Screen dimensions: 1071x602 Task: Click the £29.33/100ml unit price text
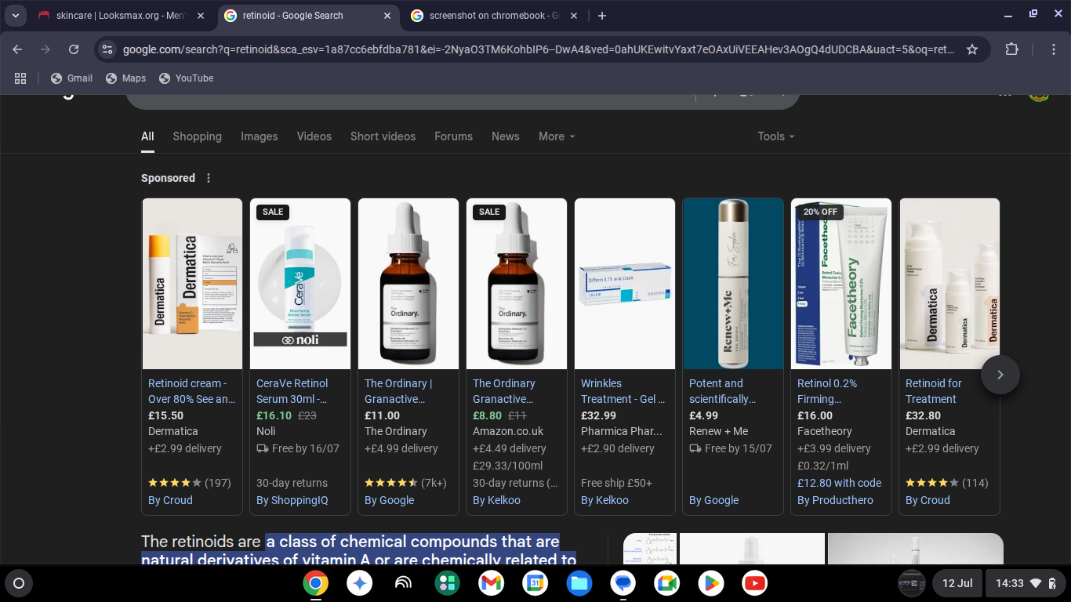coord(507,466)
